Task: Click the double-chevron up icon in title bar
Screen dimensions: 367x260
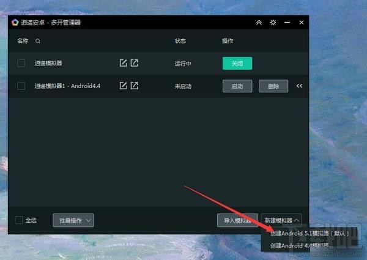Action: point(259,23)
